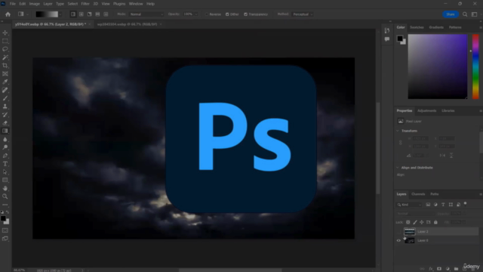The height and width of the screenshot is (272, 483).
Task: Open the gradient picker dropdown arrow
Action: (60, 14)
